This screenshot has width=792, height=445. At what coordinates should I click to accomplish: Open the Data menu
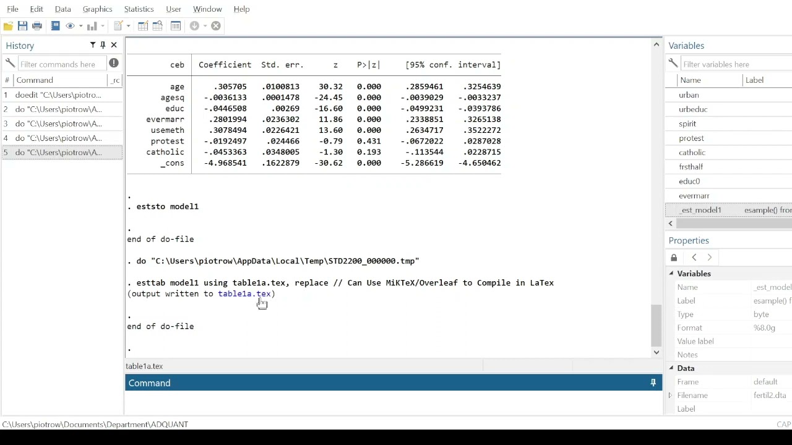pyautogui.click(x=62, y=9)
